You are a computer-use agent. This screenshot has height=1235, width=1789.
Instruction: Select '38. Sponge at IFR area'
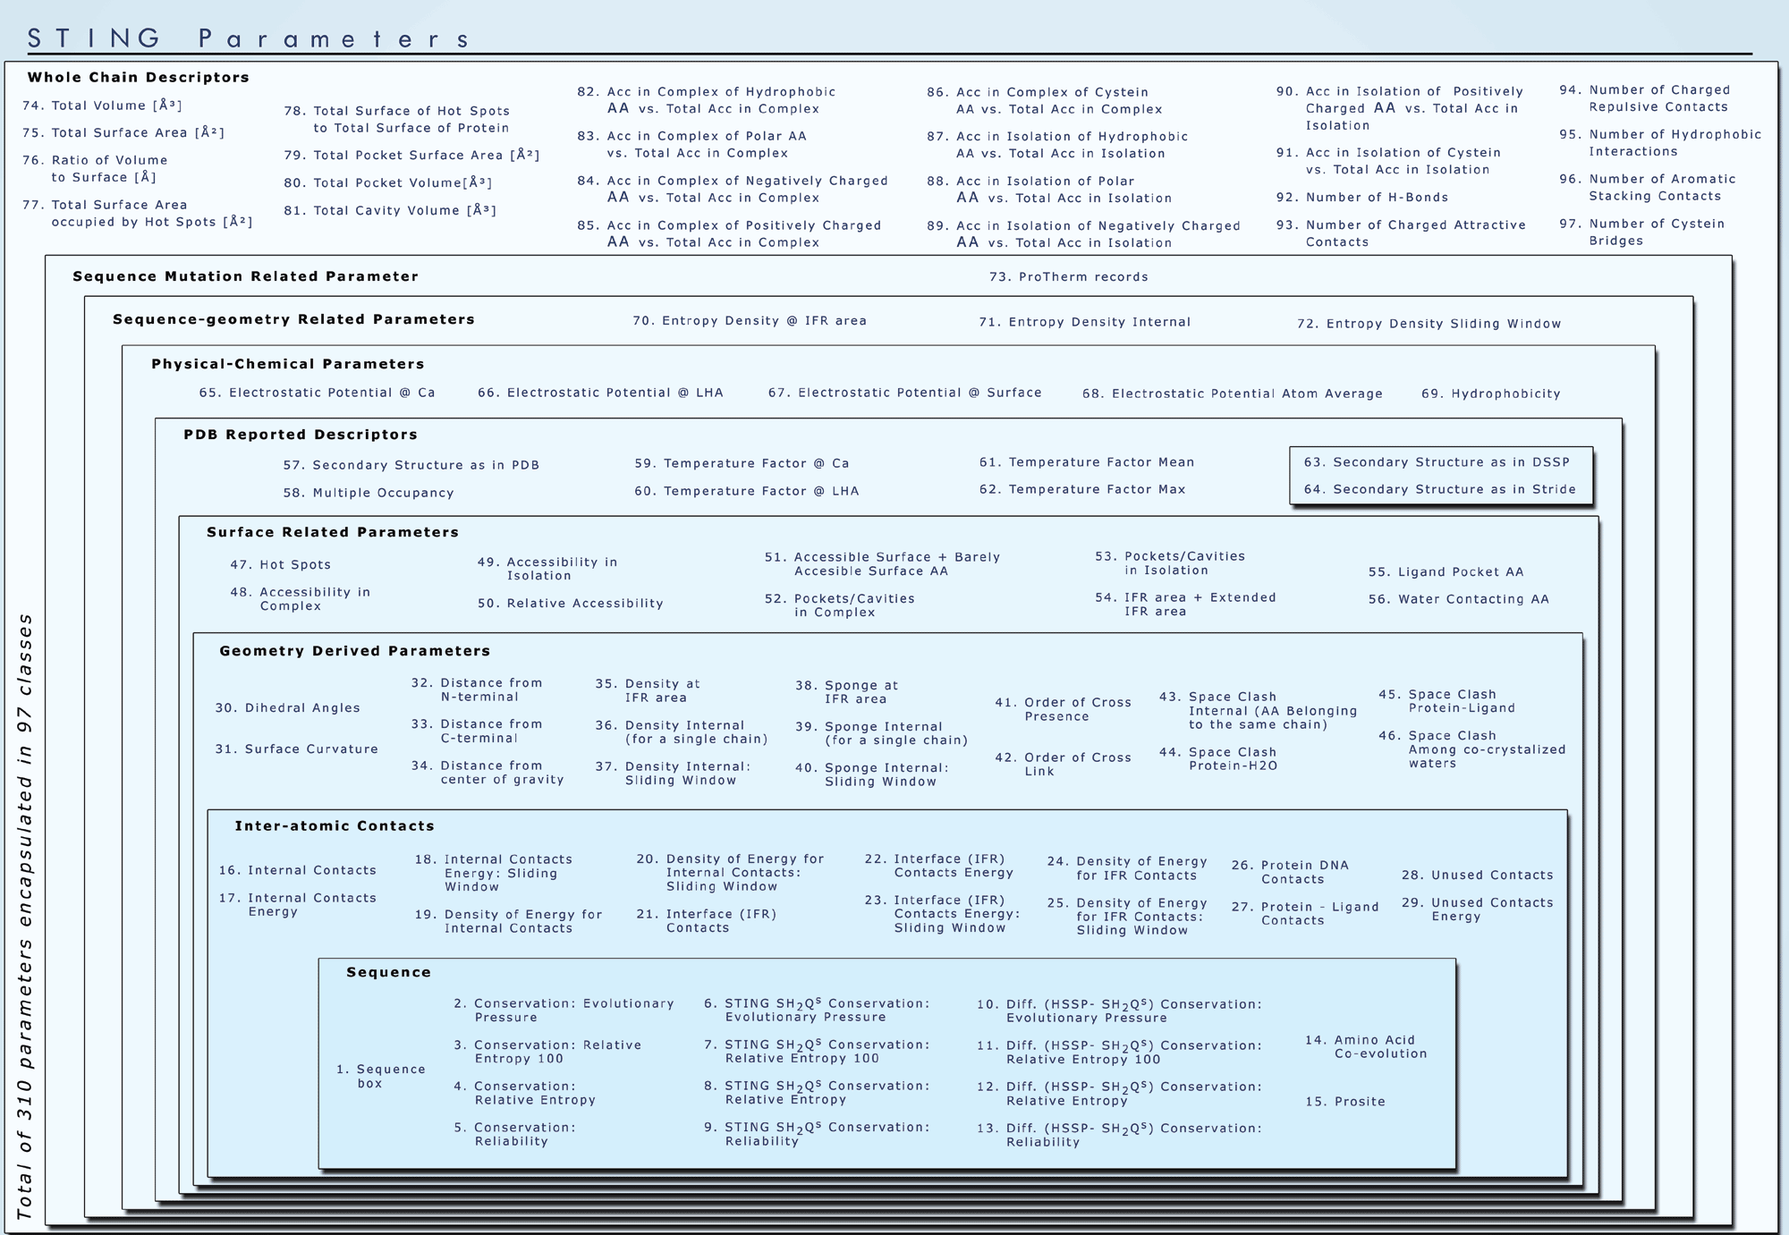click(x=847, y=692)
